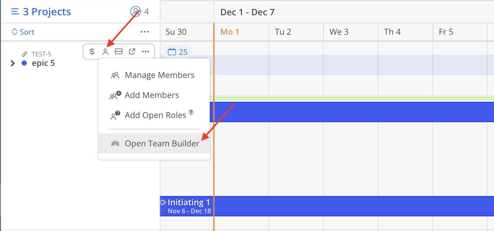Image resolution: width=494 pixels, height=231 pixels.
Task: Select Add Open Roles option
Action: point(155,115)
